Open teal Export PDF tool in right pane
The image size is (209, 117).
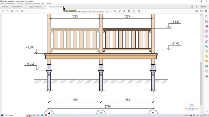tap(206, 46)
